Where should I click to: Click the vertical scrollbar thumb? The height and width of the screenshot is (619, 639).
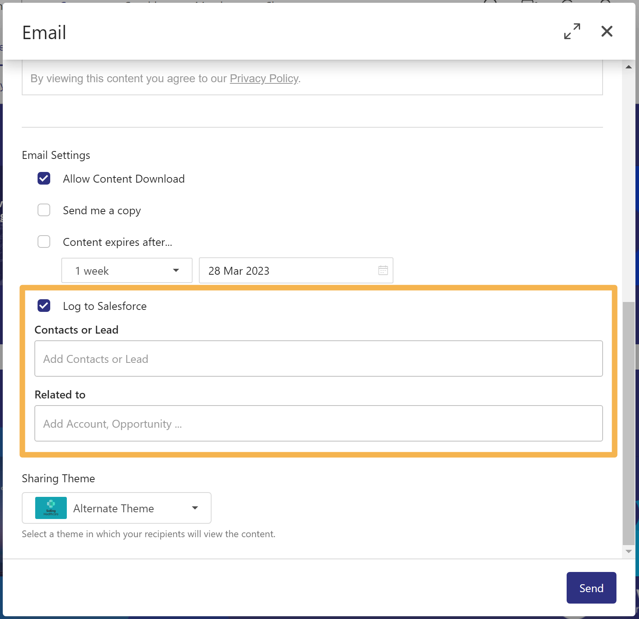628,423
